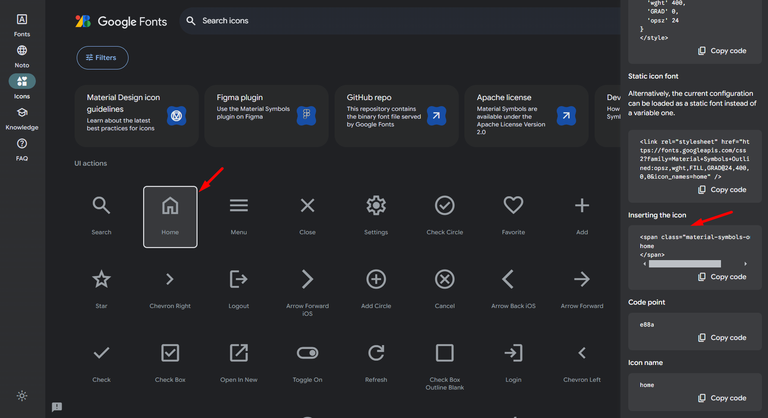This screenshot has width=768, height=418.
Task: Open the Filters button
Action: point(103,58)
